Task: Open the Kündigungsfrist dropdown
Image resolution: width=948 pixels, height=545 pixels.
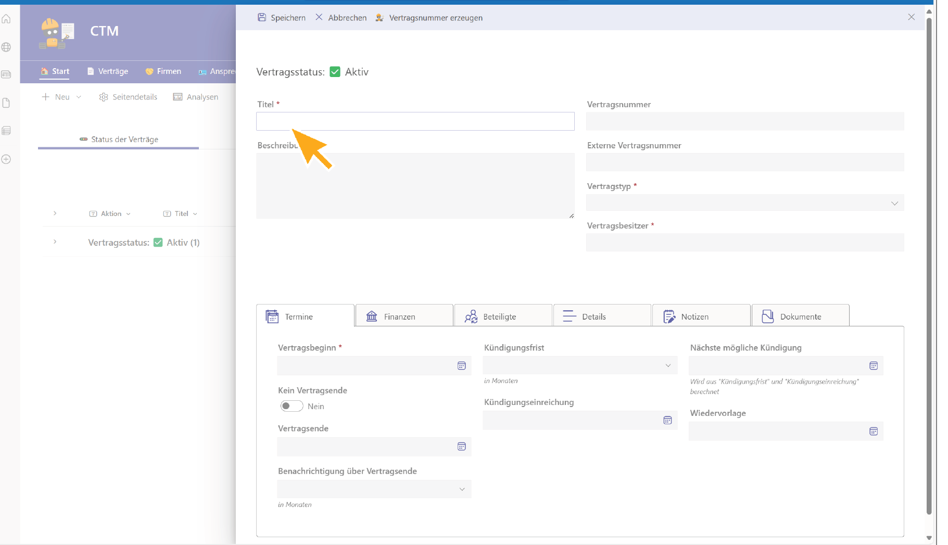Action: point(668,365)
